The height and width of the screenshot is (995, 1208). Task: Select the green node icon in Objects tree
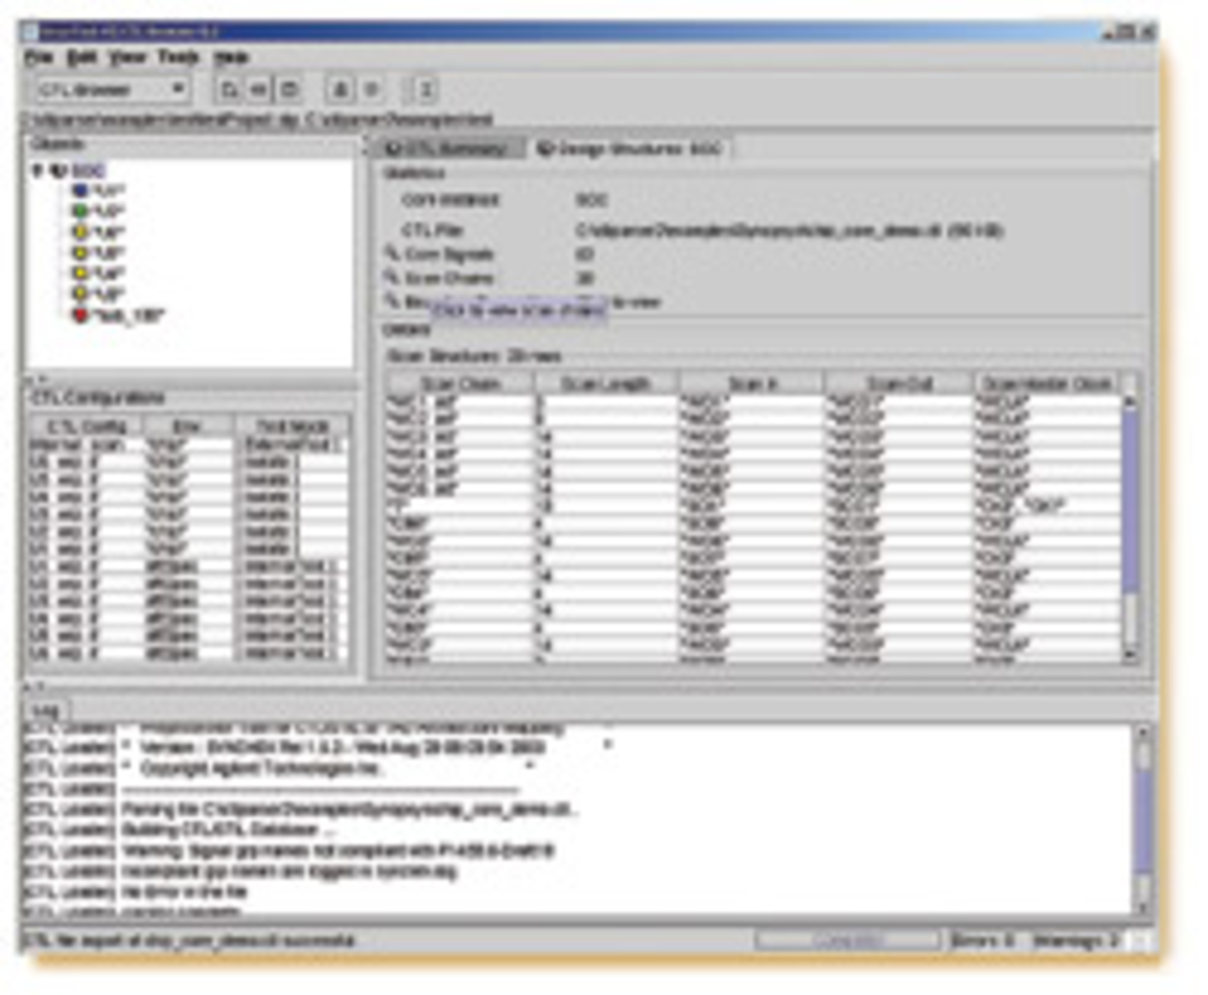pyautogui.click(x=79, y=210)
